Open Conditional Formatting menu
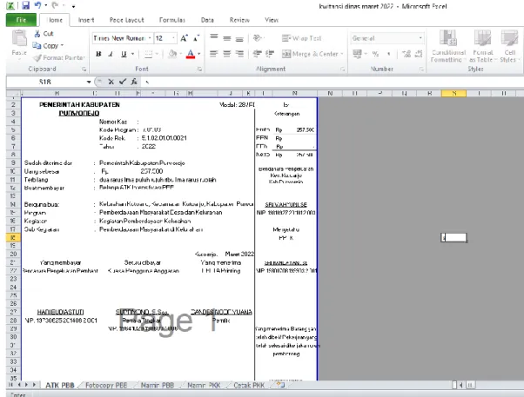This screenshot has height=397, width=524. (447, 46)
